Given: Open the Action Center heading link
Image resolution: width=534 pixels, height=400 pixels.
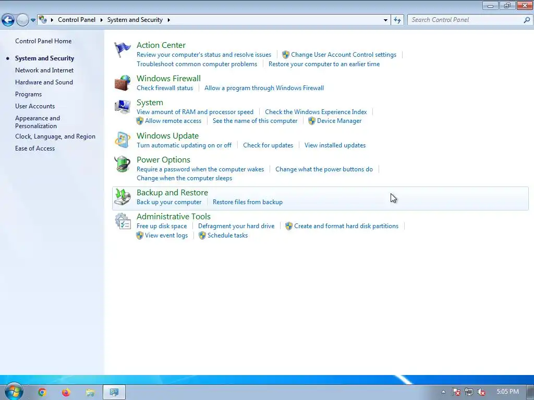Looking at the screenshot, I should click(161, 45).
